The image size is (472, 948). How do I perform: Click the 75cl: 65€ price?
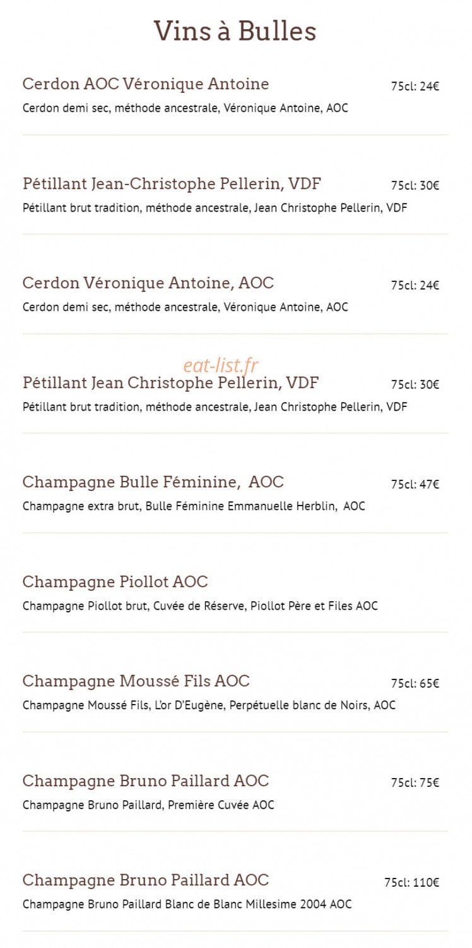click(x=415, y=684)
